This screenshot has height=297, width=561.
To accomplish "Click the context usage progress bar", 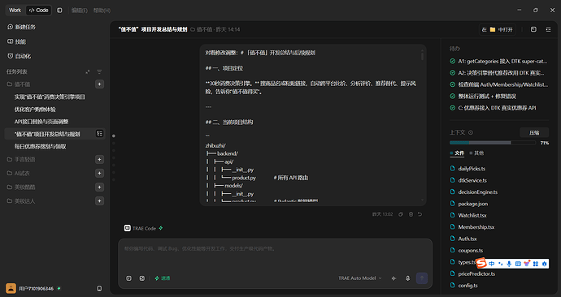I will pos(493,143).
